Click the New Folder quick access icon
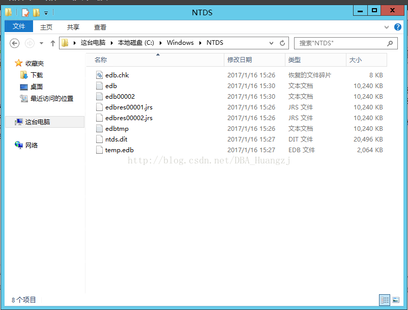 pyautogui.click(x=37, y=13)
